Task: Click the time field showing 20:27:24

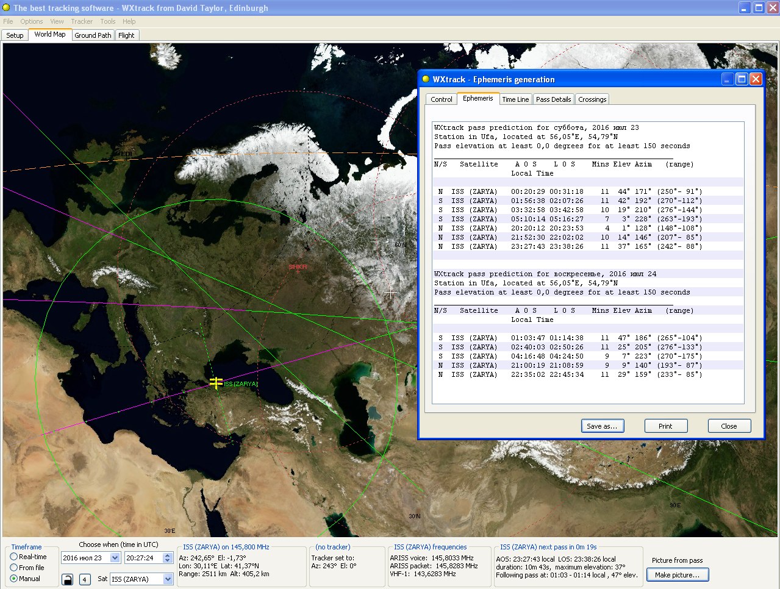Action: click(x=144, y=558)
